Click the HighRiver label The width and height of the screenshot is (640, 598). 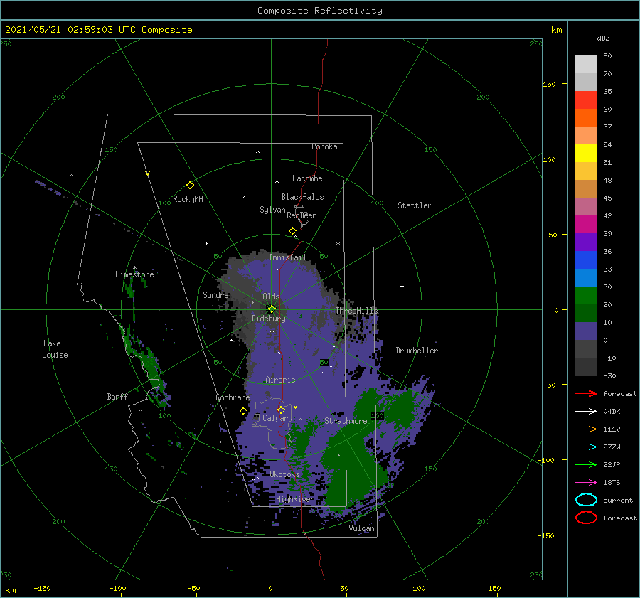coord(295,499)
